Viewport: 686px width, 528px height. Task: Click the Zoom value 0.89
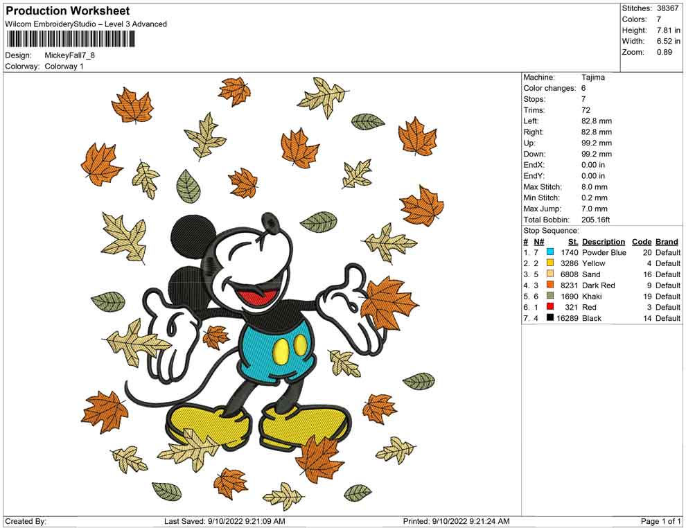click(x=664, y=52)
